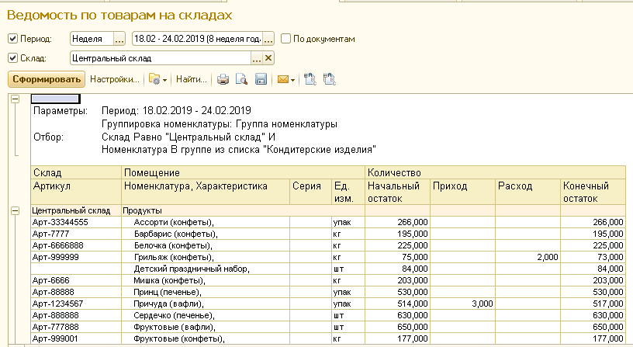633x347 pixels.
Task: Click the Барбарис (конфеты) row name
Action: (175, 234)
